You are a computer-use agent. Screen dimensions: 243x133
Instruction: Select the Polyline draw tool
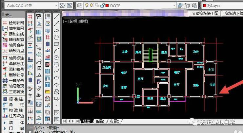coord(56,30)
